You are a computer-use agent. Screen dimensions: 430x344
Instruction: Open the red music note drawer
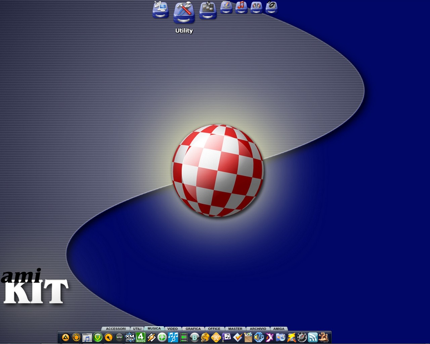coord(241,7)
